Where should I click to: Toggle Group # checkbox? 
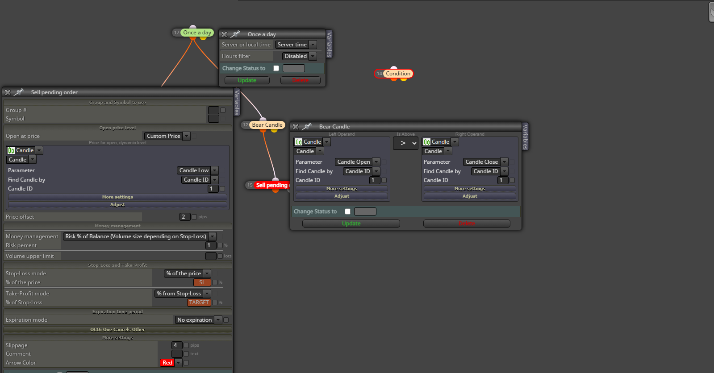point(223,110)
